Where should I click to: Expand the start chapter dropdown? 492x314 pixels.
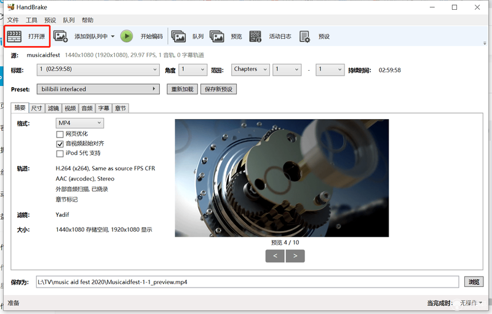287,69
